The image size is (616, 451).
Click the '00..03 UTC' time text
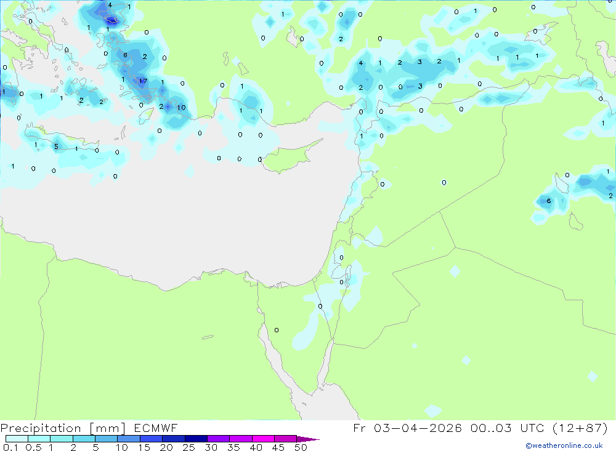tap(507, 428)
